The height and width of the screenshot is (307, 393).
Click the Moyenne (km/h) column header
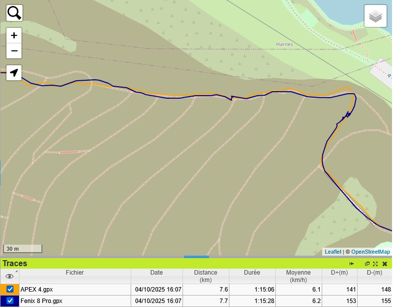(298, 276)
